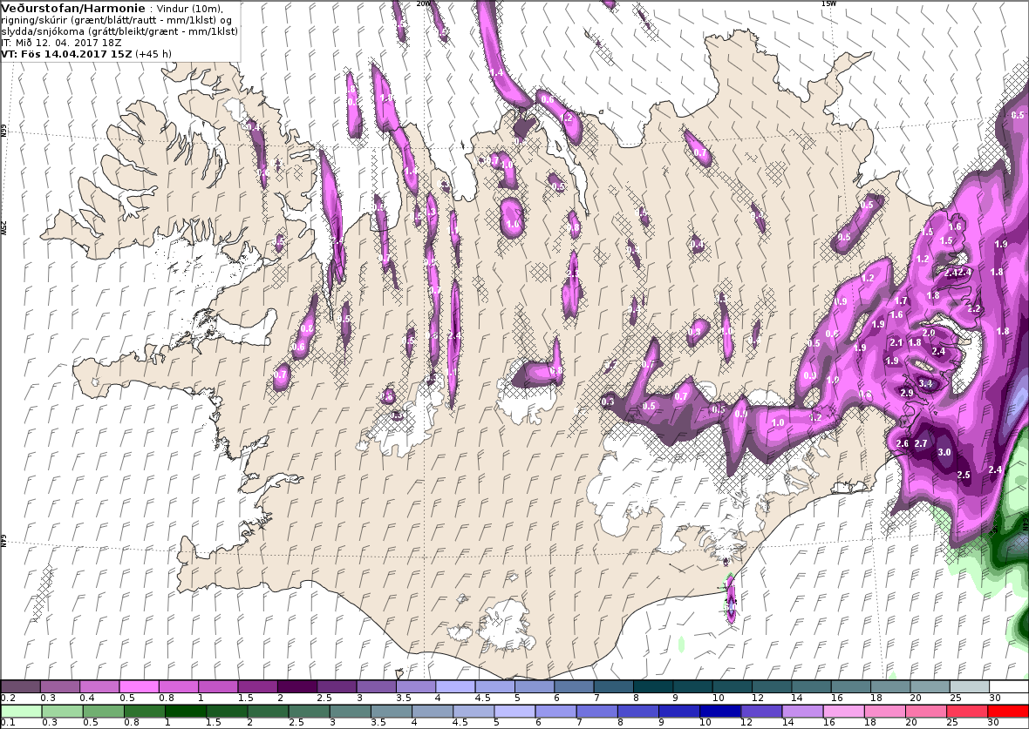Viewport: 1029px width, 729px height.
Task: Pick the 12 violet swatch in lower legend
Action: tap(761, 712)
